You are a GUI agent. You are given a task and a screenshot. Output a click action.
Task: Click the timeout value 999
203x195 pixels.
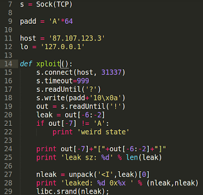(83, 81)
